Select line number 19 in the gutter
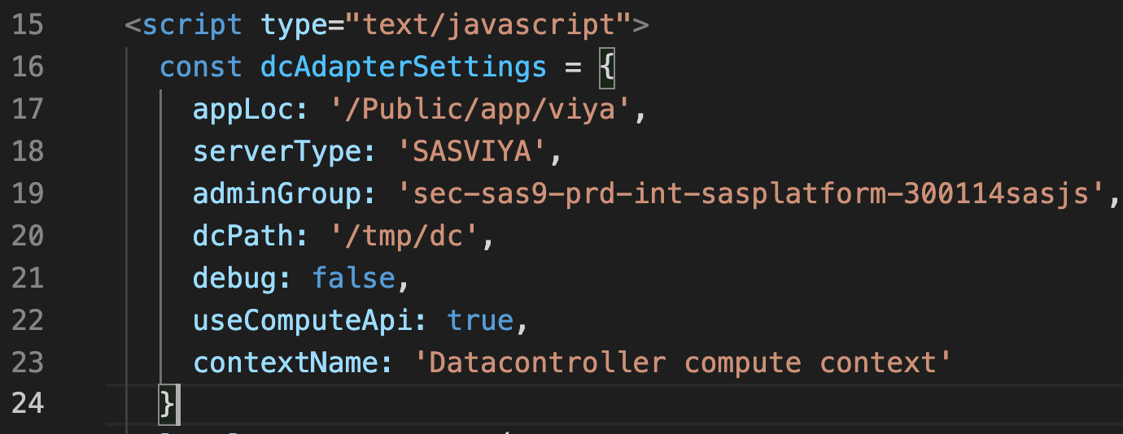The width and height of the screenshot is (1123, 434). point(28,193)
